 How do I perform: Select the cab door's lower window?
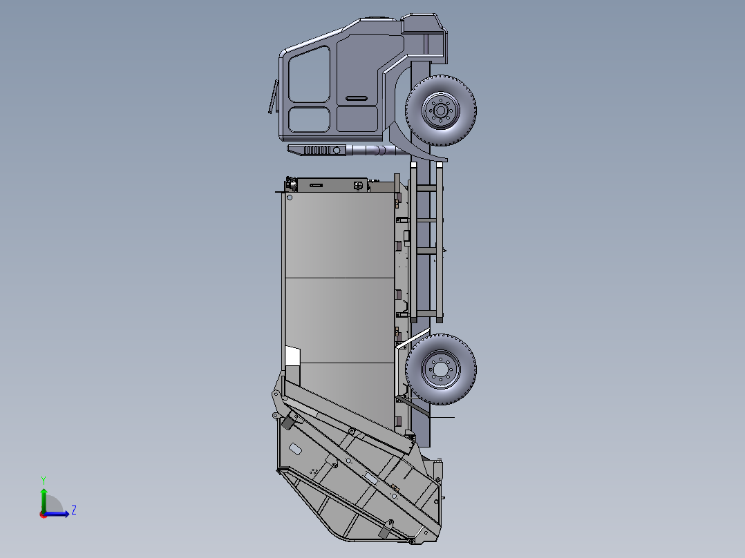point(310,119)
